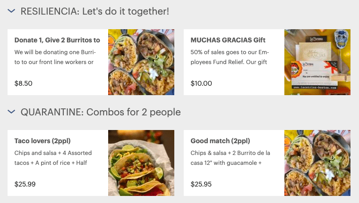The image size is (359, 203).
Task: Click the $8.50 price on the Donate item
Action: (x=24, y=83)
